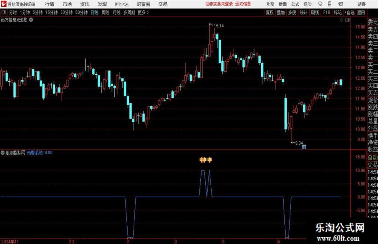Click the blue 财 marker icon on chart

tap(304, 147)
